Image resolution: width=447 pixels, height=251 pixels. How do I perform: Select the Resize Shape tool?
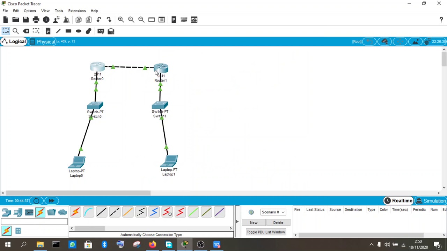36,31
